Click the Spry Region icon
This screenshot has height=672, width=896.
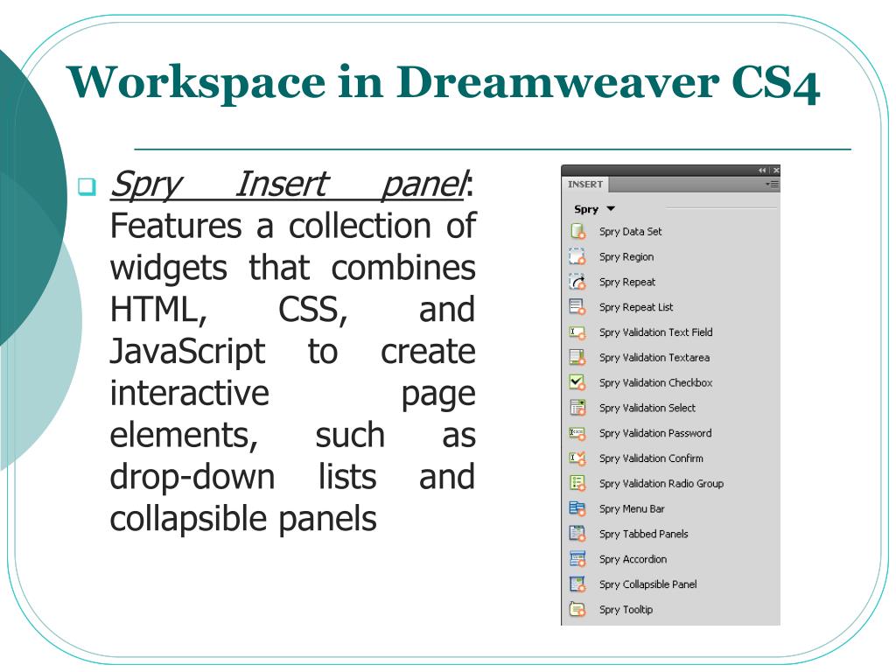pyautogui.click(x=577, y=256)
